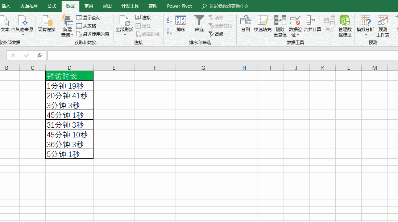The height and width of the screenshot is (222, 398).
Task: Select column E header
Action: pos(114,68)
